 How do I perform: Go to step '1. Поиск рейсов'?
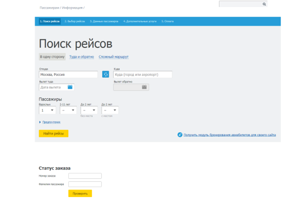point(50,21)
